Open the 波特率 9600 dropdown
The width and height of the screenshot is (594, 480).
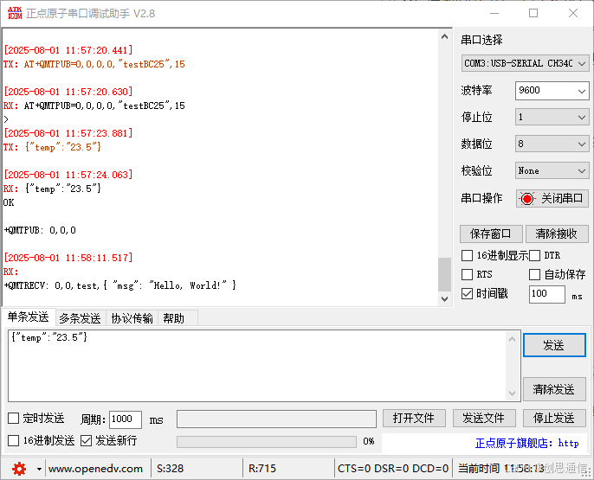click(552, 91)
